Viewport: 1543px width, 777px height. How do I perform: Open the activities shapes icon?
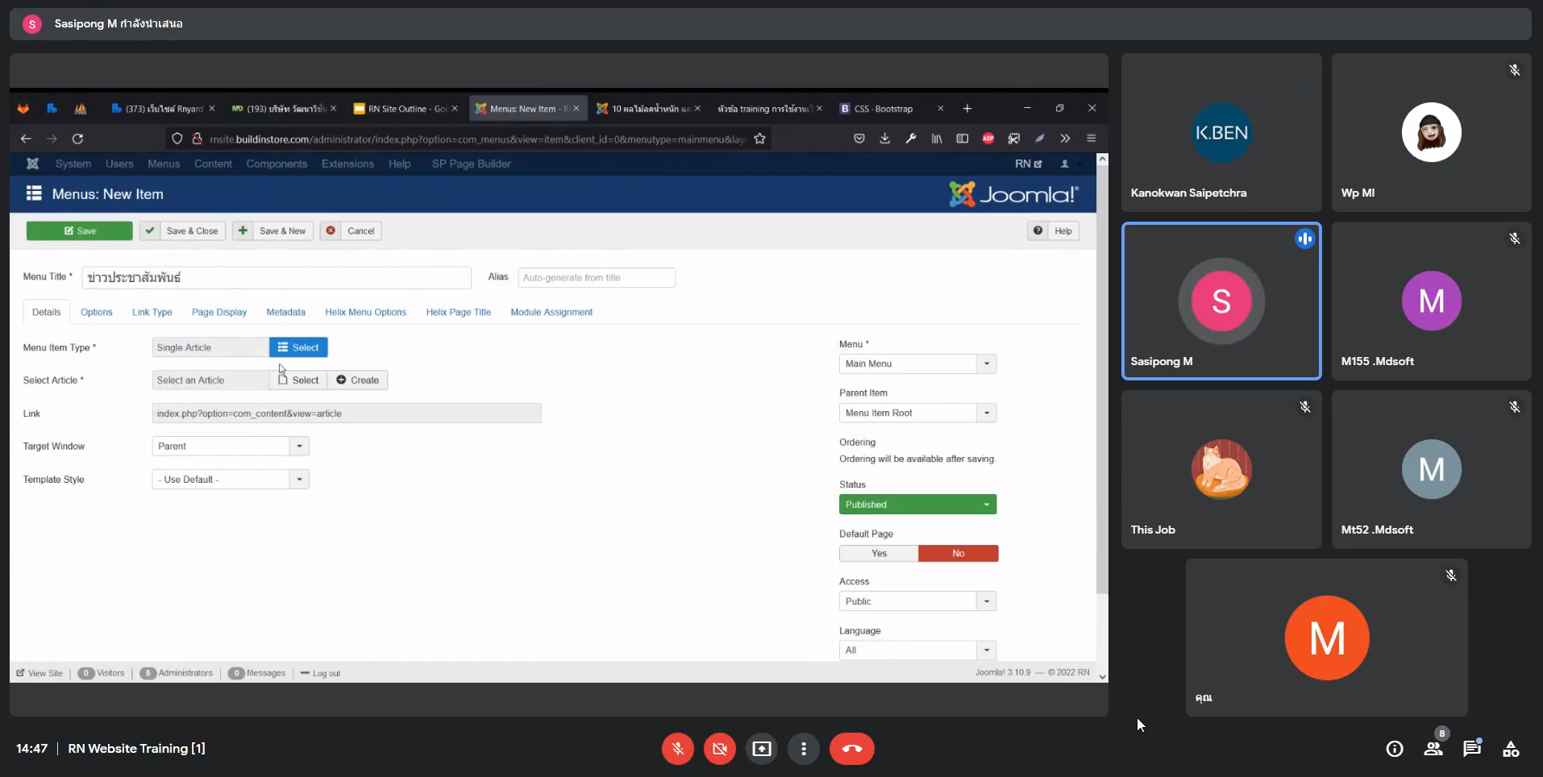point(1510,749)
